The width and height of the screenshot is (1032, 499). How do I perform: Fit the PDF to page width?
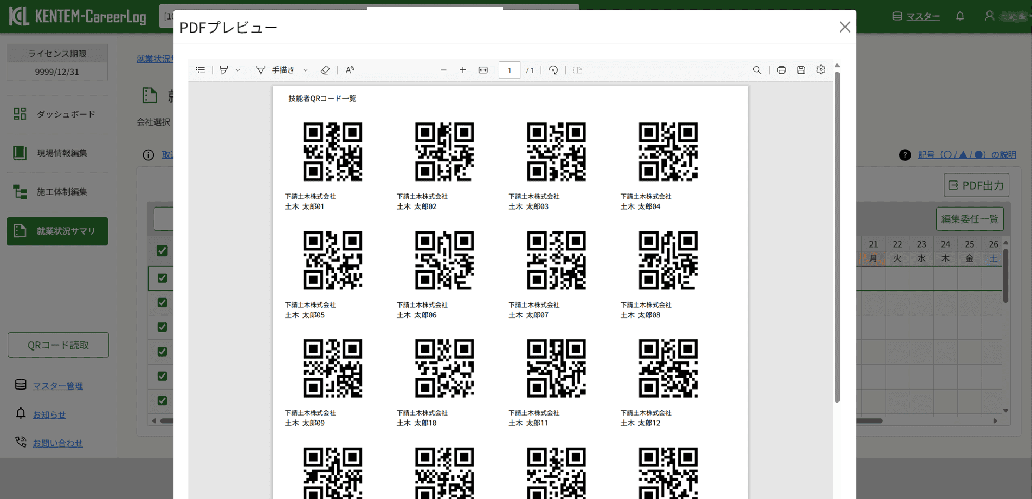pyautogui.click(x=482, y=69)
